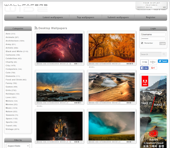
Task: Open the Food and Drink category
Action: point(16,80)
